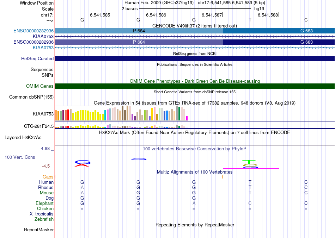Click the 'Chicken' species row label
Image resolution: width=335 pixels, height=238 pixels.
[x=45, y=208]
